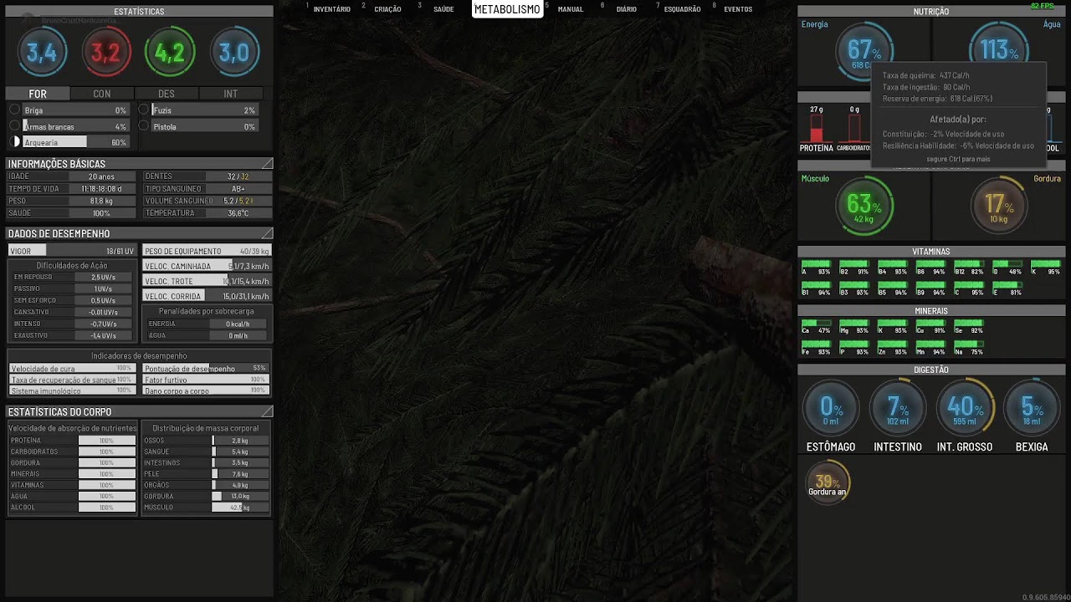Open the Esquadrão tab
1071x602 pixels.
(682, 9)
